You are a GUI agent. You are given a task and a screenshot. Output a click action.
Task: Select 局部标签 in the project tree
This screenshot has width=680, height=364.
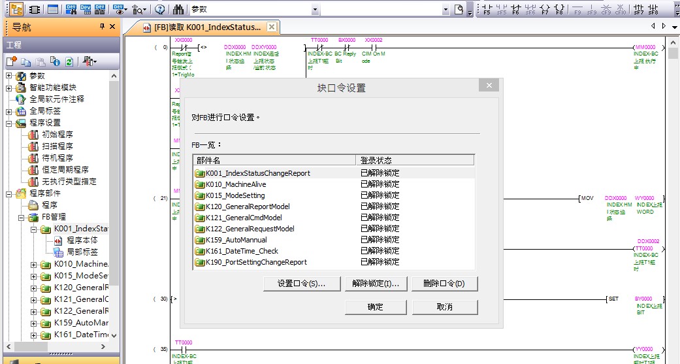click(x=82, y=252)
